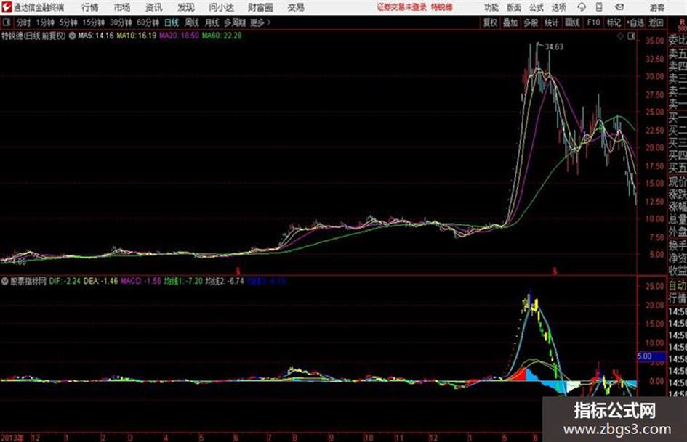
Task: Expand main chart indicator dropdown arrow
Action: coord(72,36)
